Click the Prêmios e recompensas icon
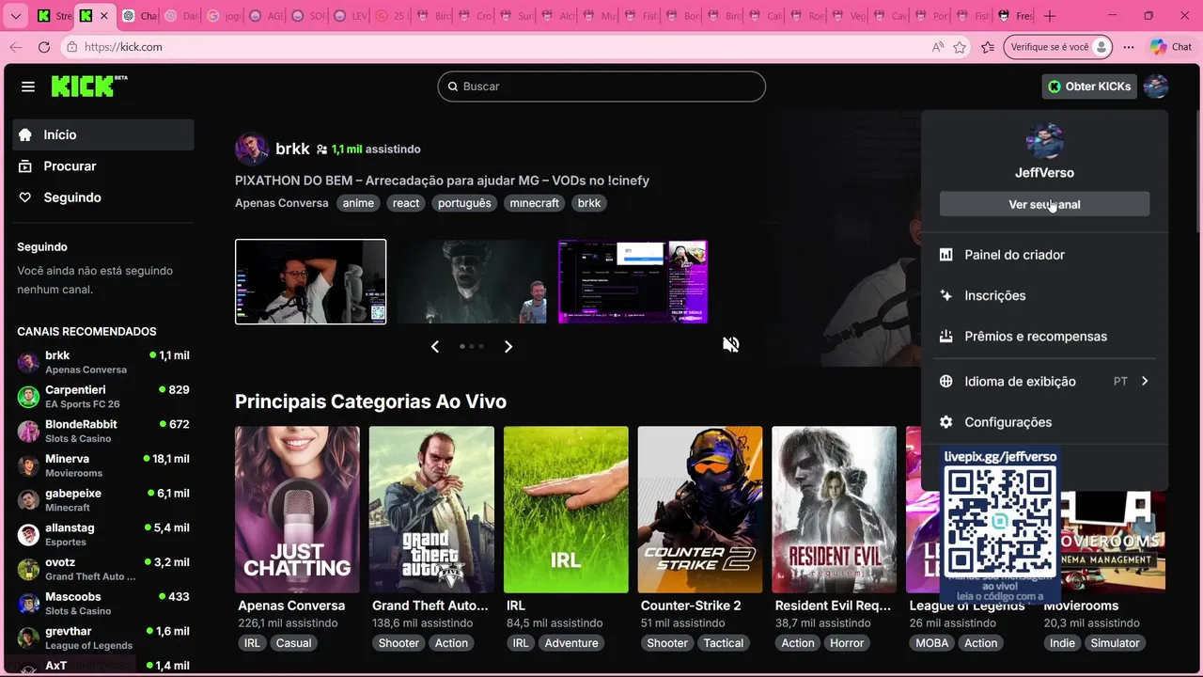This screenshot has height=677, width=1203. pyautogui.click(x=945, y=337)
